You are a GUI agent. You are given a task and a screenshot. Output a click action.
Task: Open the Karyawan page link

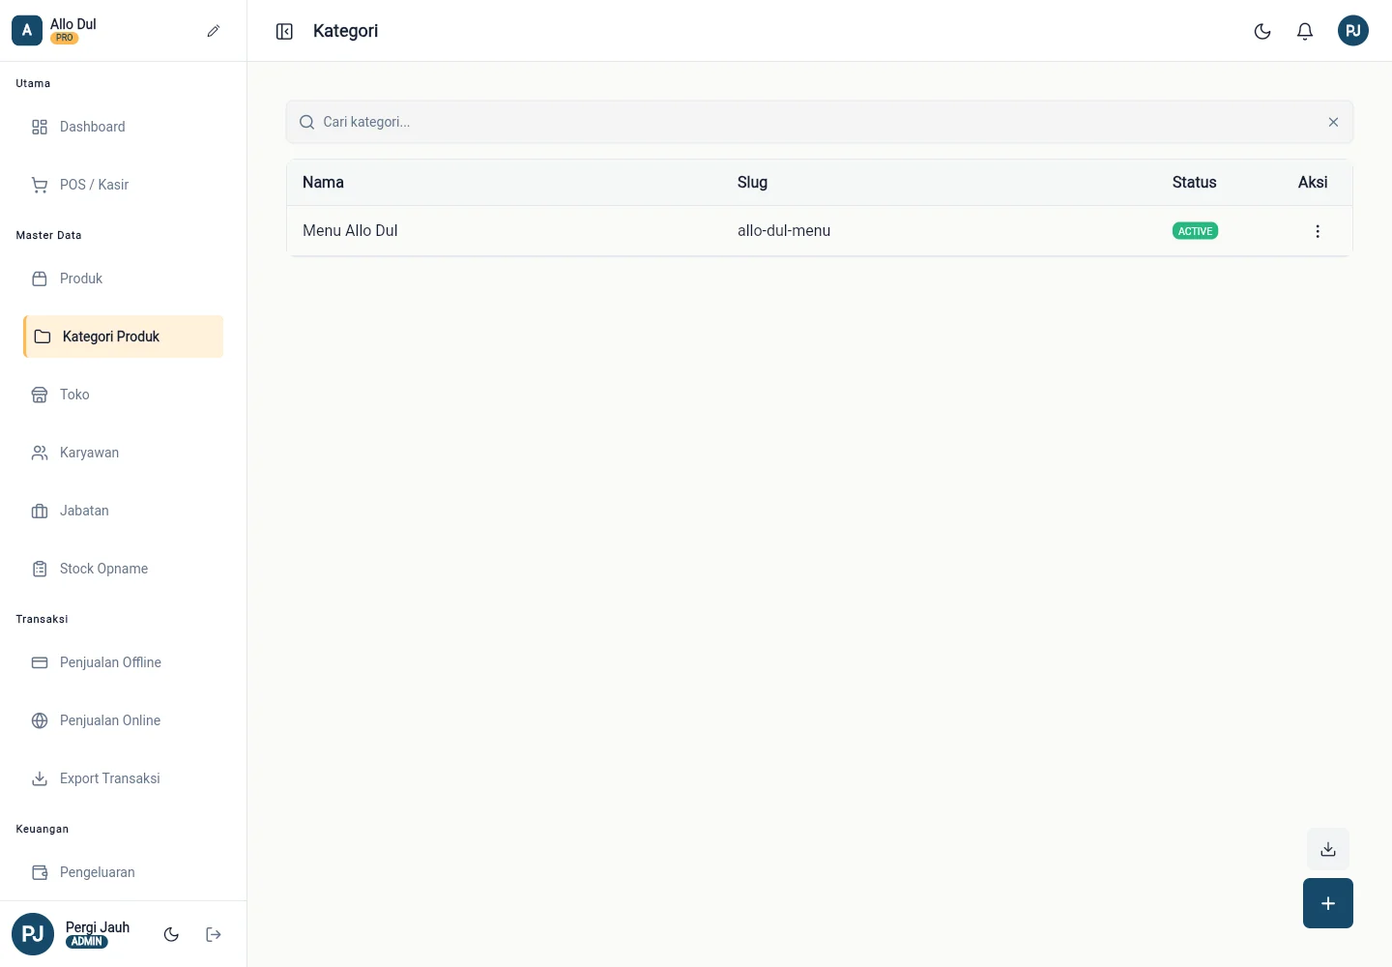pyautogui.click(x=123, y=453)
